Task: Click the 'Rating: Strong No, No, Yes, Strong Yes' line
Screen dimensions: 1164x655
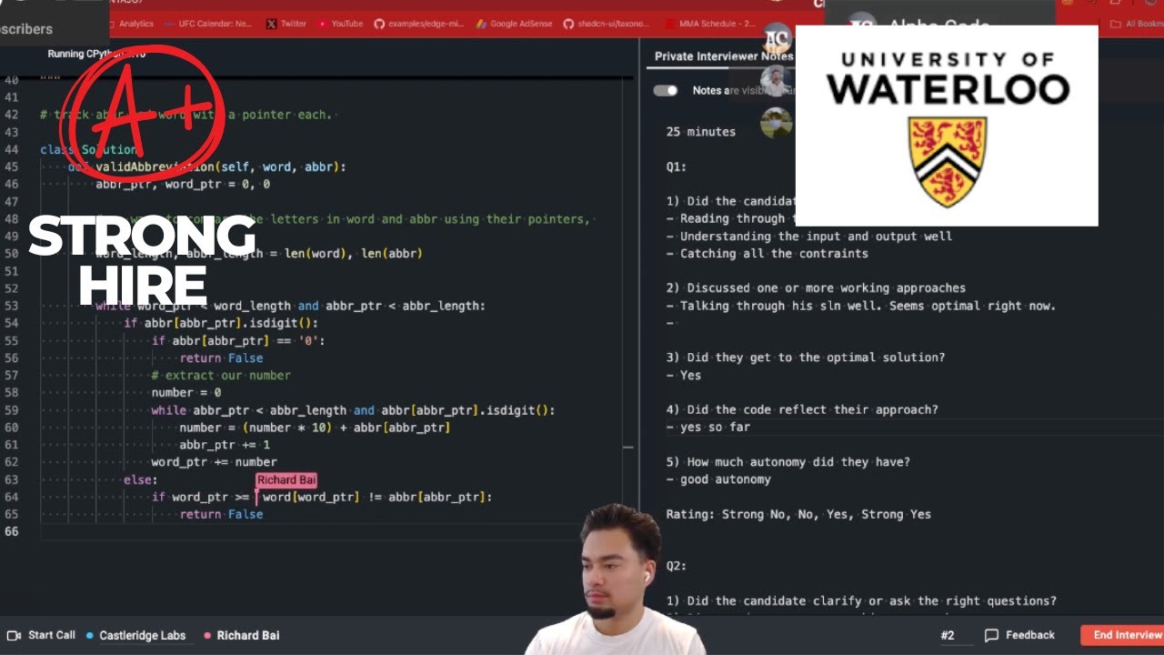Action: [x=798, y=515]
